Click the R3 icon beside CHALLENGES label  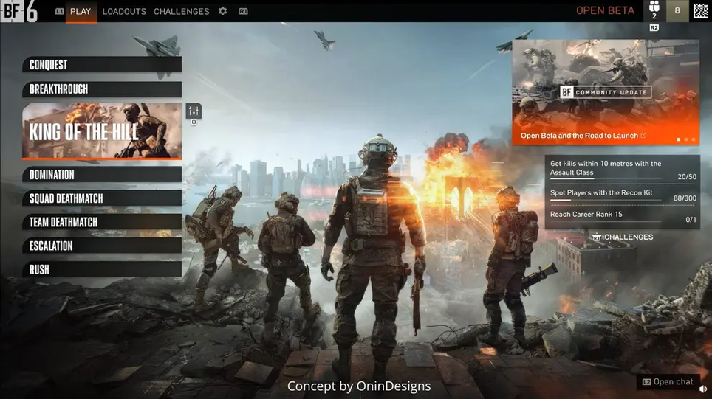[x=597, y=237]
